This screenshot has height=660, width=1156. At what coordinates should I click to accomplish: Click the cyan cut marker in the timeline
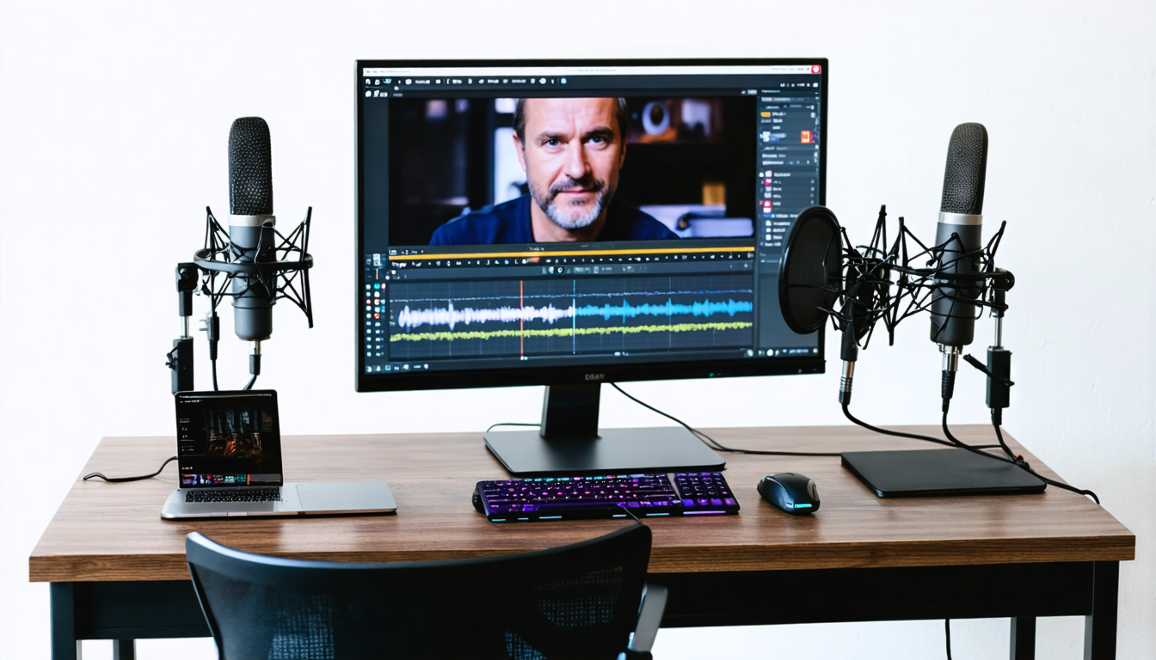click(574, 317)
